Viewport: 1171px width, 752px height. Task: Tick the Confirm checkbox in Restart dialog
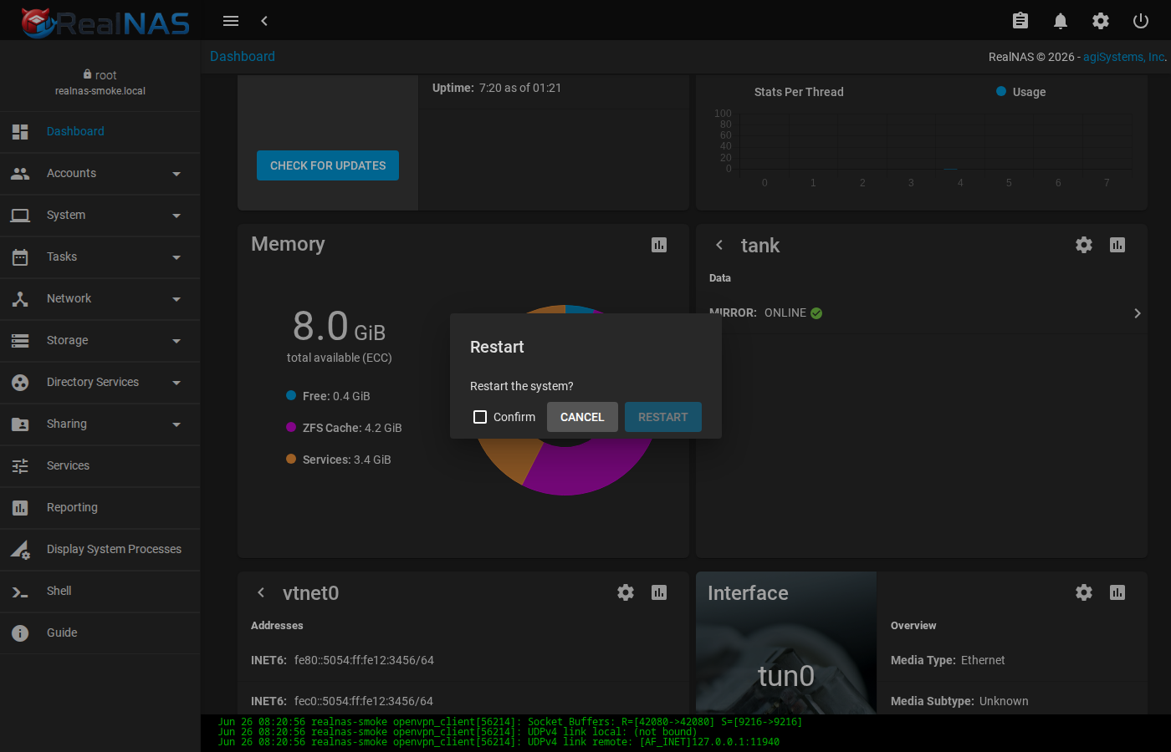480,417
